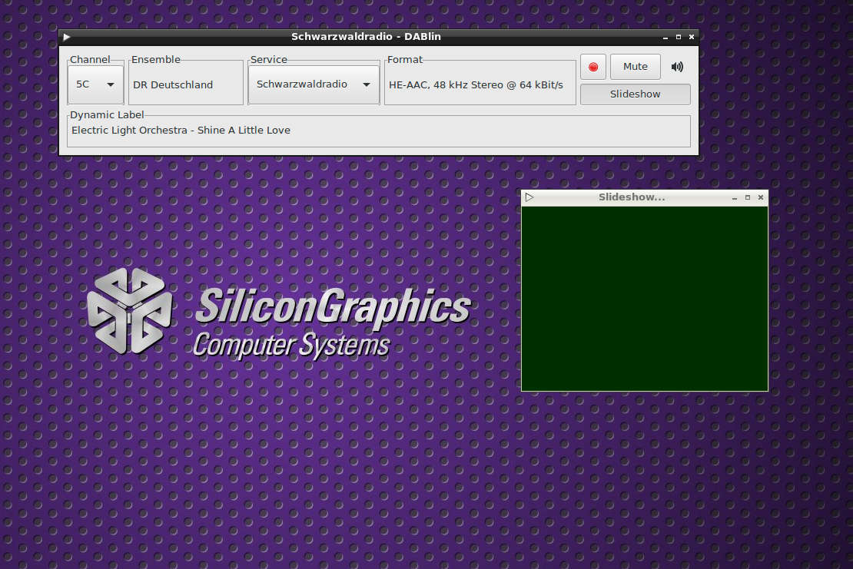Image resolution: width=853 pixels, height=569 pixels.
Task: Click the speaker volume icon
Action: 677,67
